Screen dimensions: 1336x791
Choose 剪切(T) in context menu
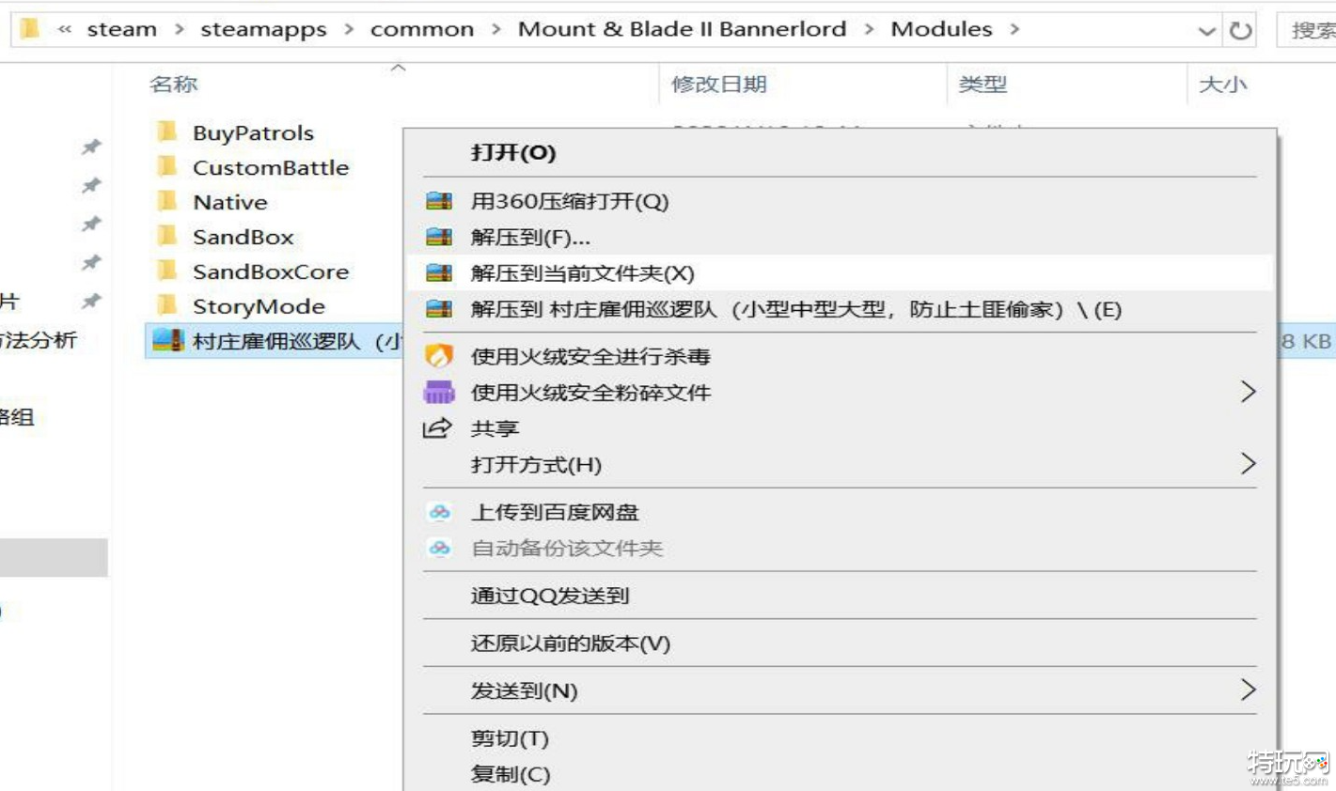tap(510, 738)
